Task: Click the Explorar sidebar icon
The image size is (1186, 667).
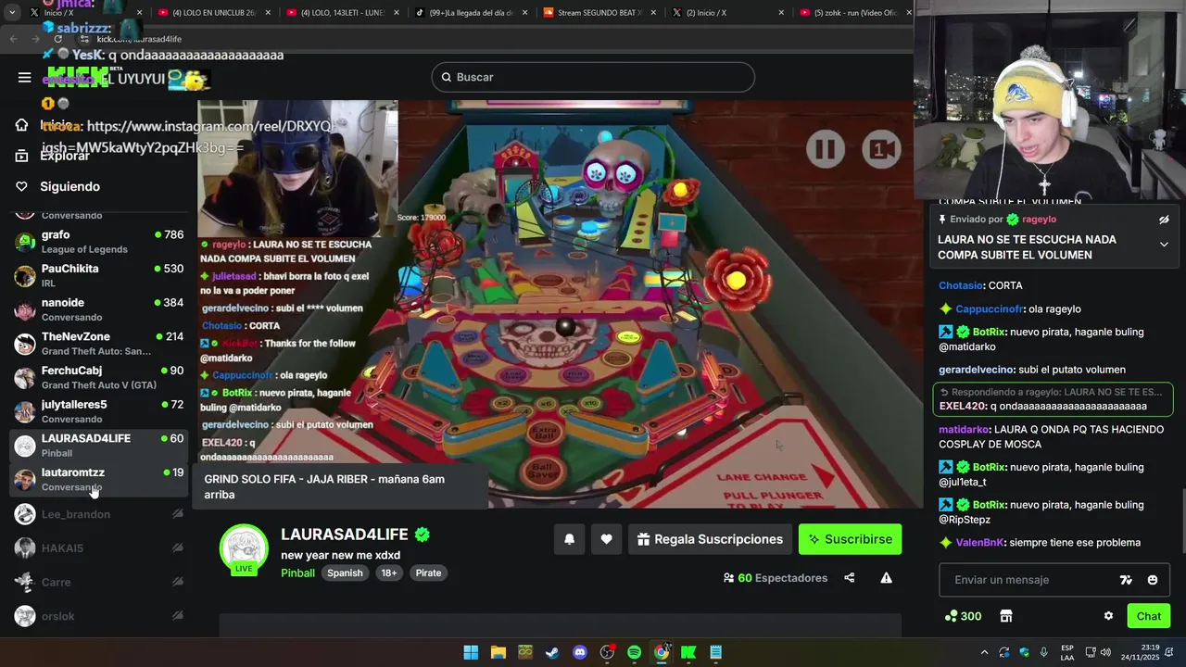Action: pyautogui.click(x=21, y=156)
